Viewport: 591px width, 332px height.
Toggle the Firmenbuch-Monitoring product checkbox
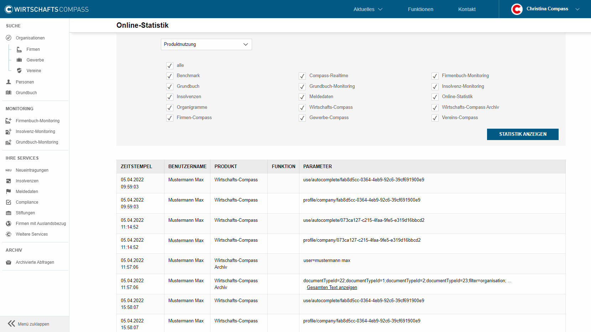pyautogui.click(x=435, y=76)
